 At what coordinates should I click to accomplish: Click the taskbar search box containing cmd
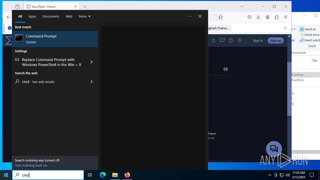pos(48,175)
